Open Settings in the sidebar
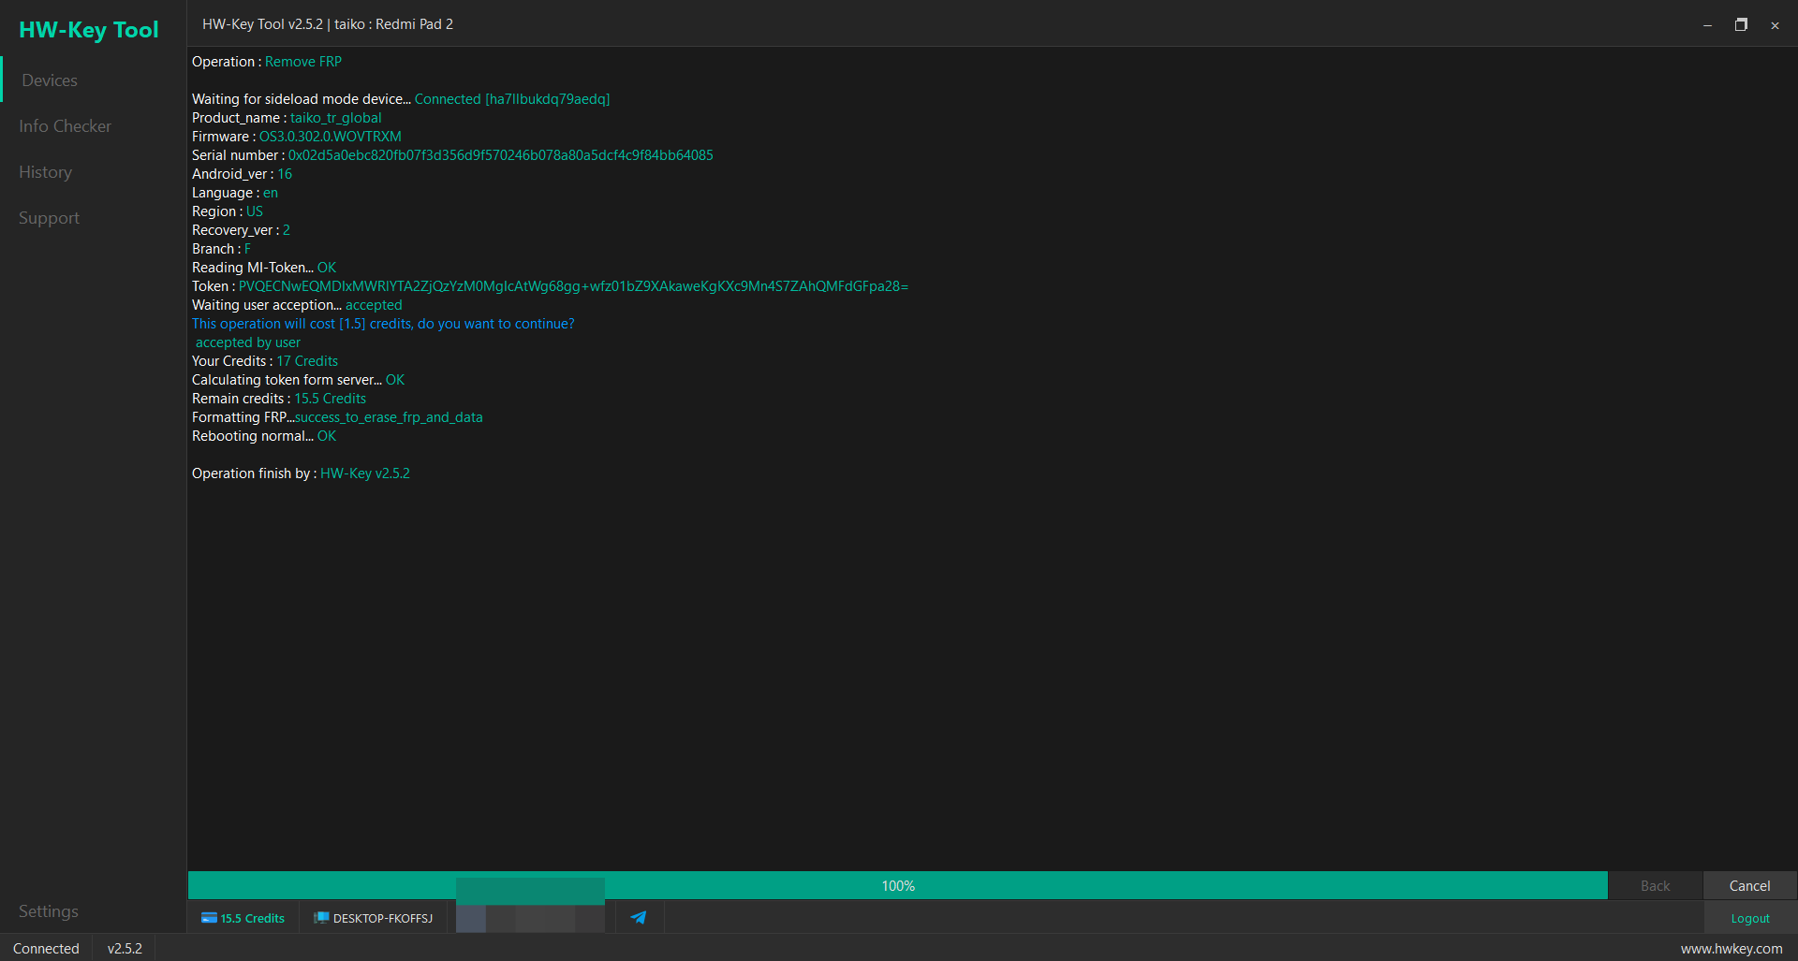 coord(49,911)
